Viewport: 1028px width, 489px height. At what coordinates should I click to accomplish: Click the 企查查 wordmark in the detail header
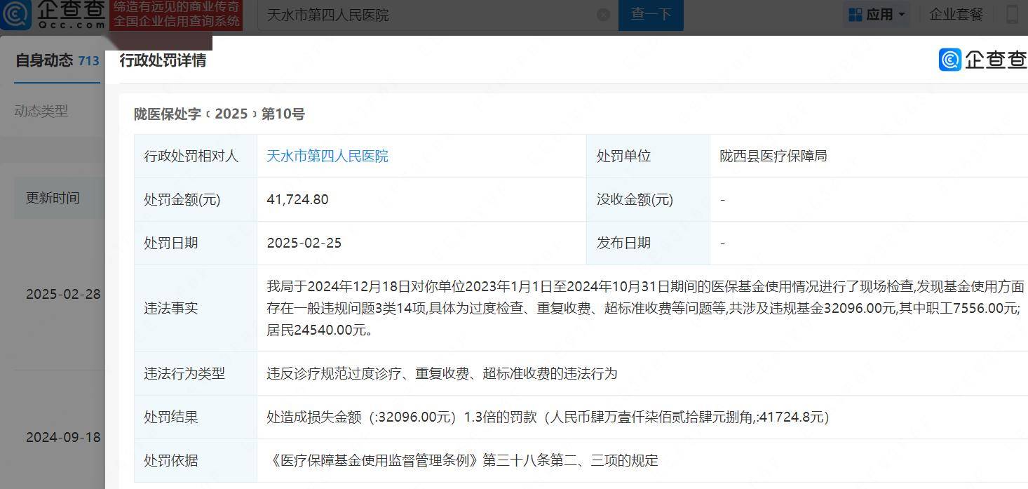click(x=996, y=60)
